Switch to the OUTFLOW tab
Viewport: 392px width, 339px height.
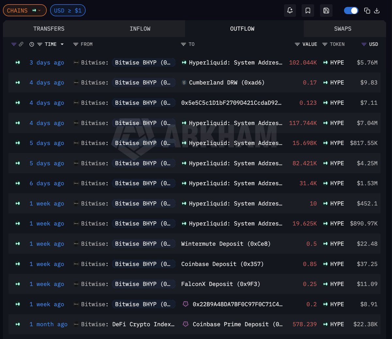[x=242, y=29]
